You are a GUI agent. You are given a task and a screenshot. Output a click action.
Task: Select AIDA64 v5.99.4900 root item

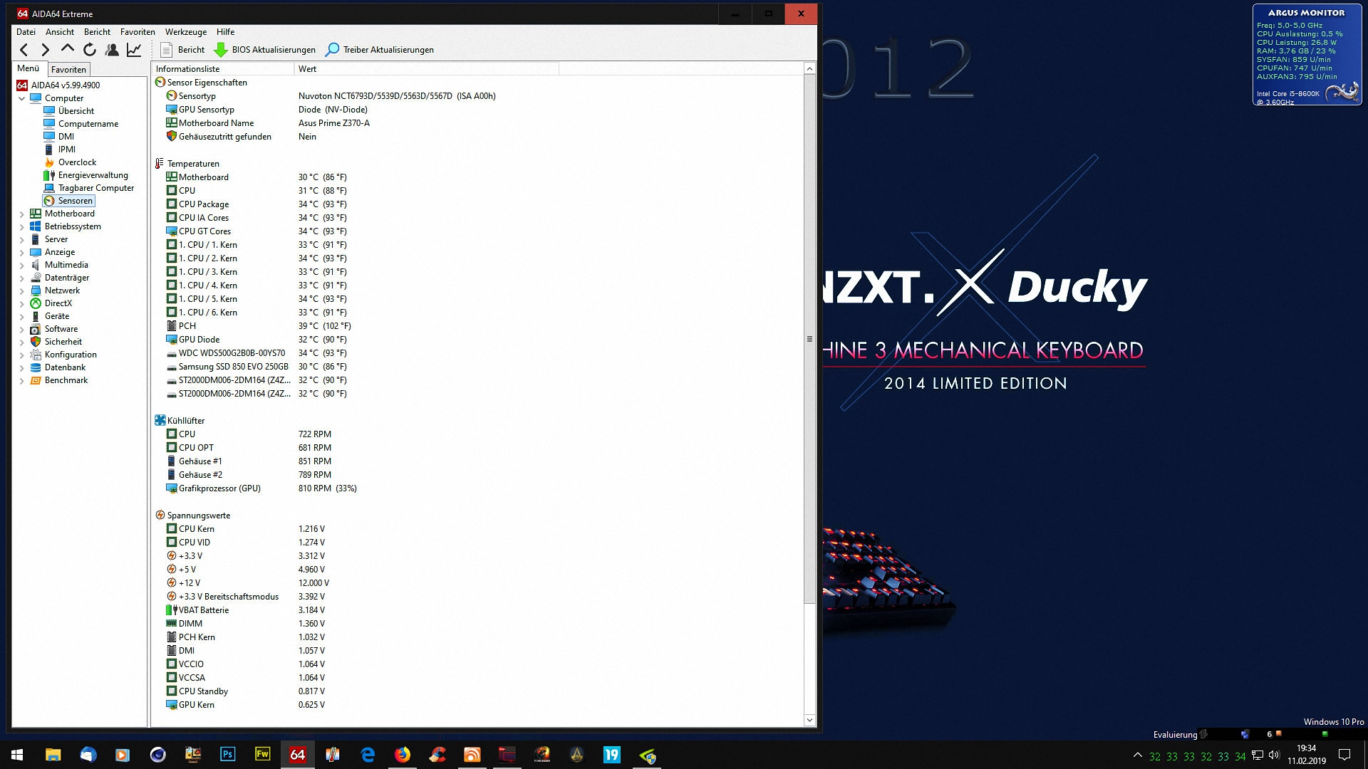point(58,85)
